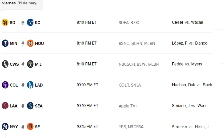This screenshot has width=224, height=138.
Task: Click the 10:15 PM ET game time
Action: (87, 127)
